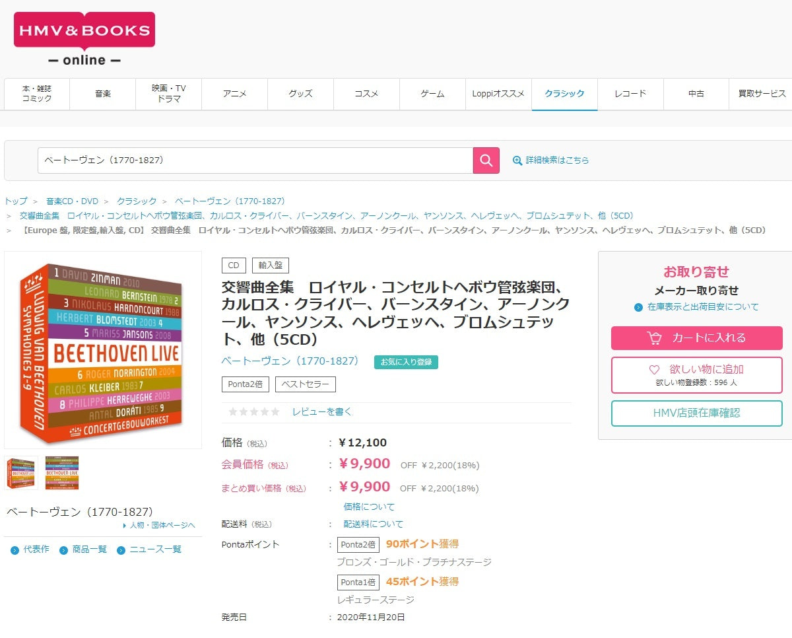792x638 pixels.
Task: Click the star rating icons
Action: (x=254, y=411)
